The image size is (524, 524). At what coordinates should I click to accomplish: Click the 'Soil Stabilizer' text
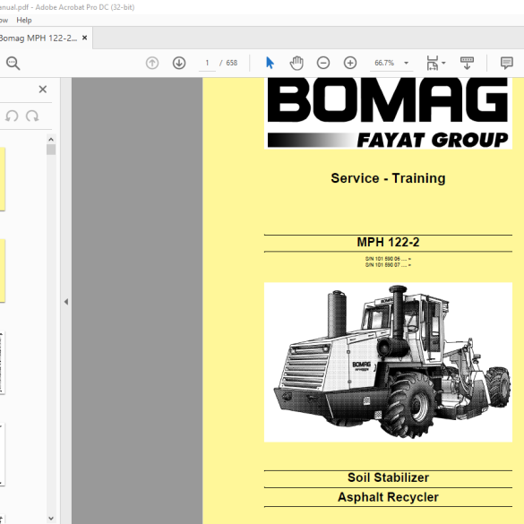pos(388,477)
